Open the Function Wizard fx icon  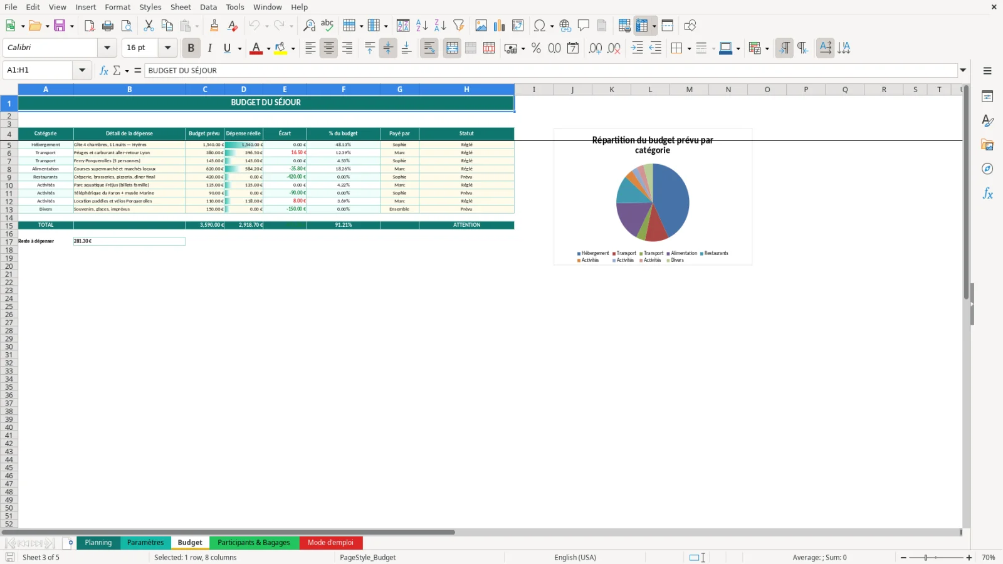point(103,70)
